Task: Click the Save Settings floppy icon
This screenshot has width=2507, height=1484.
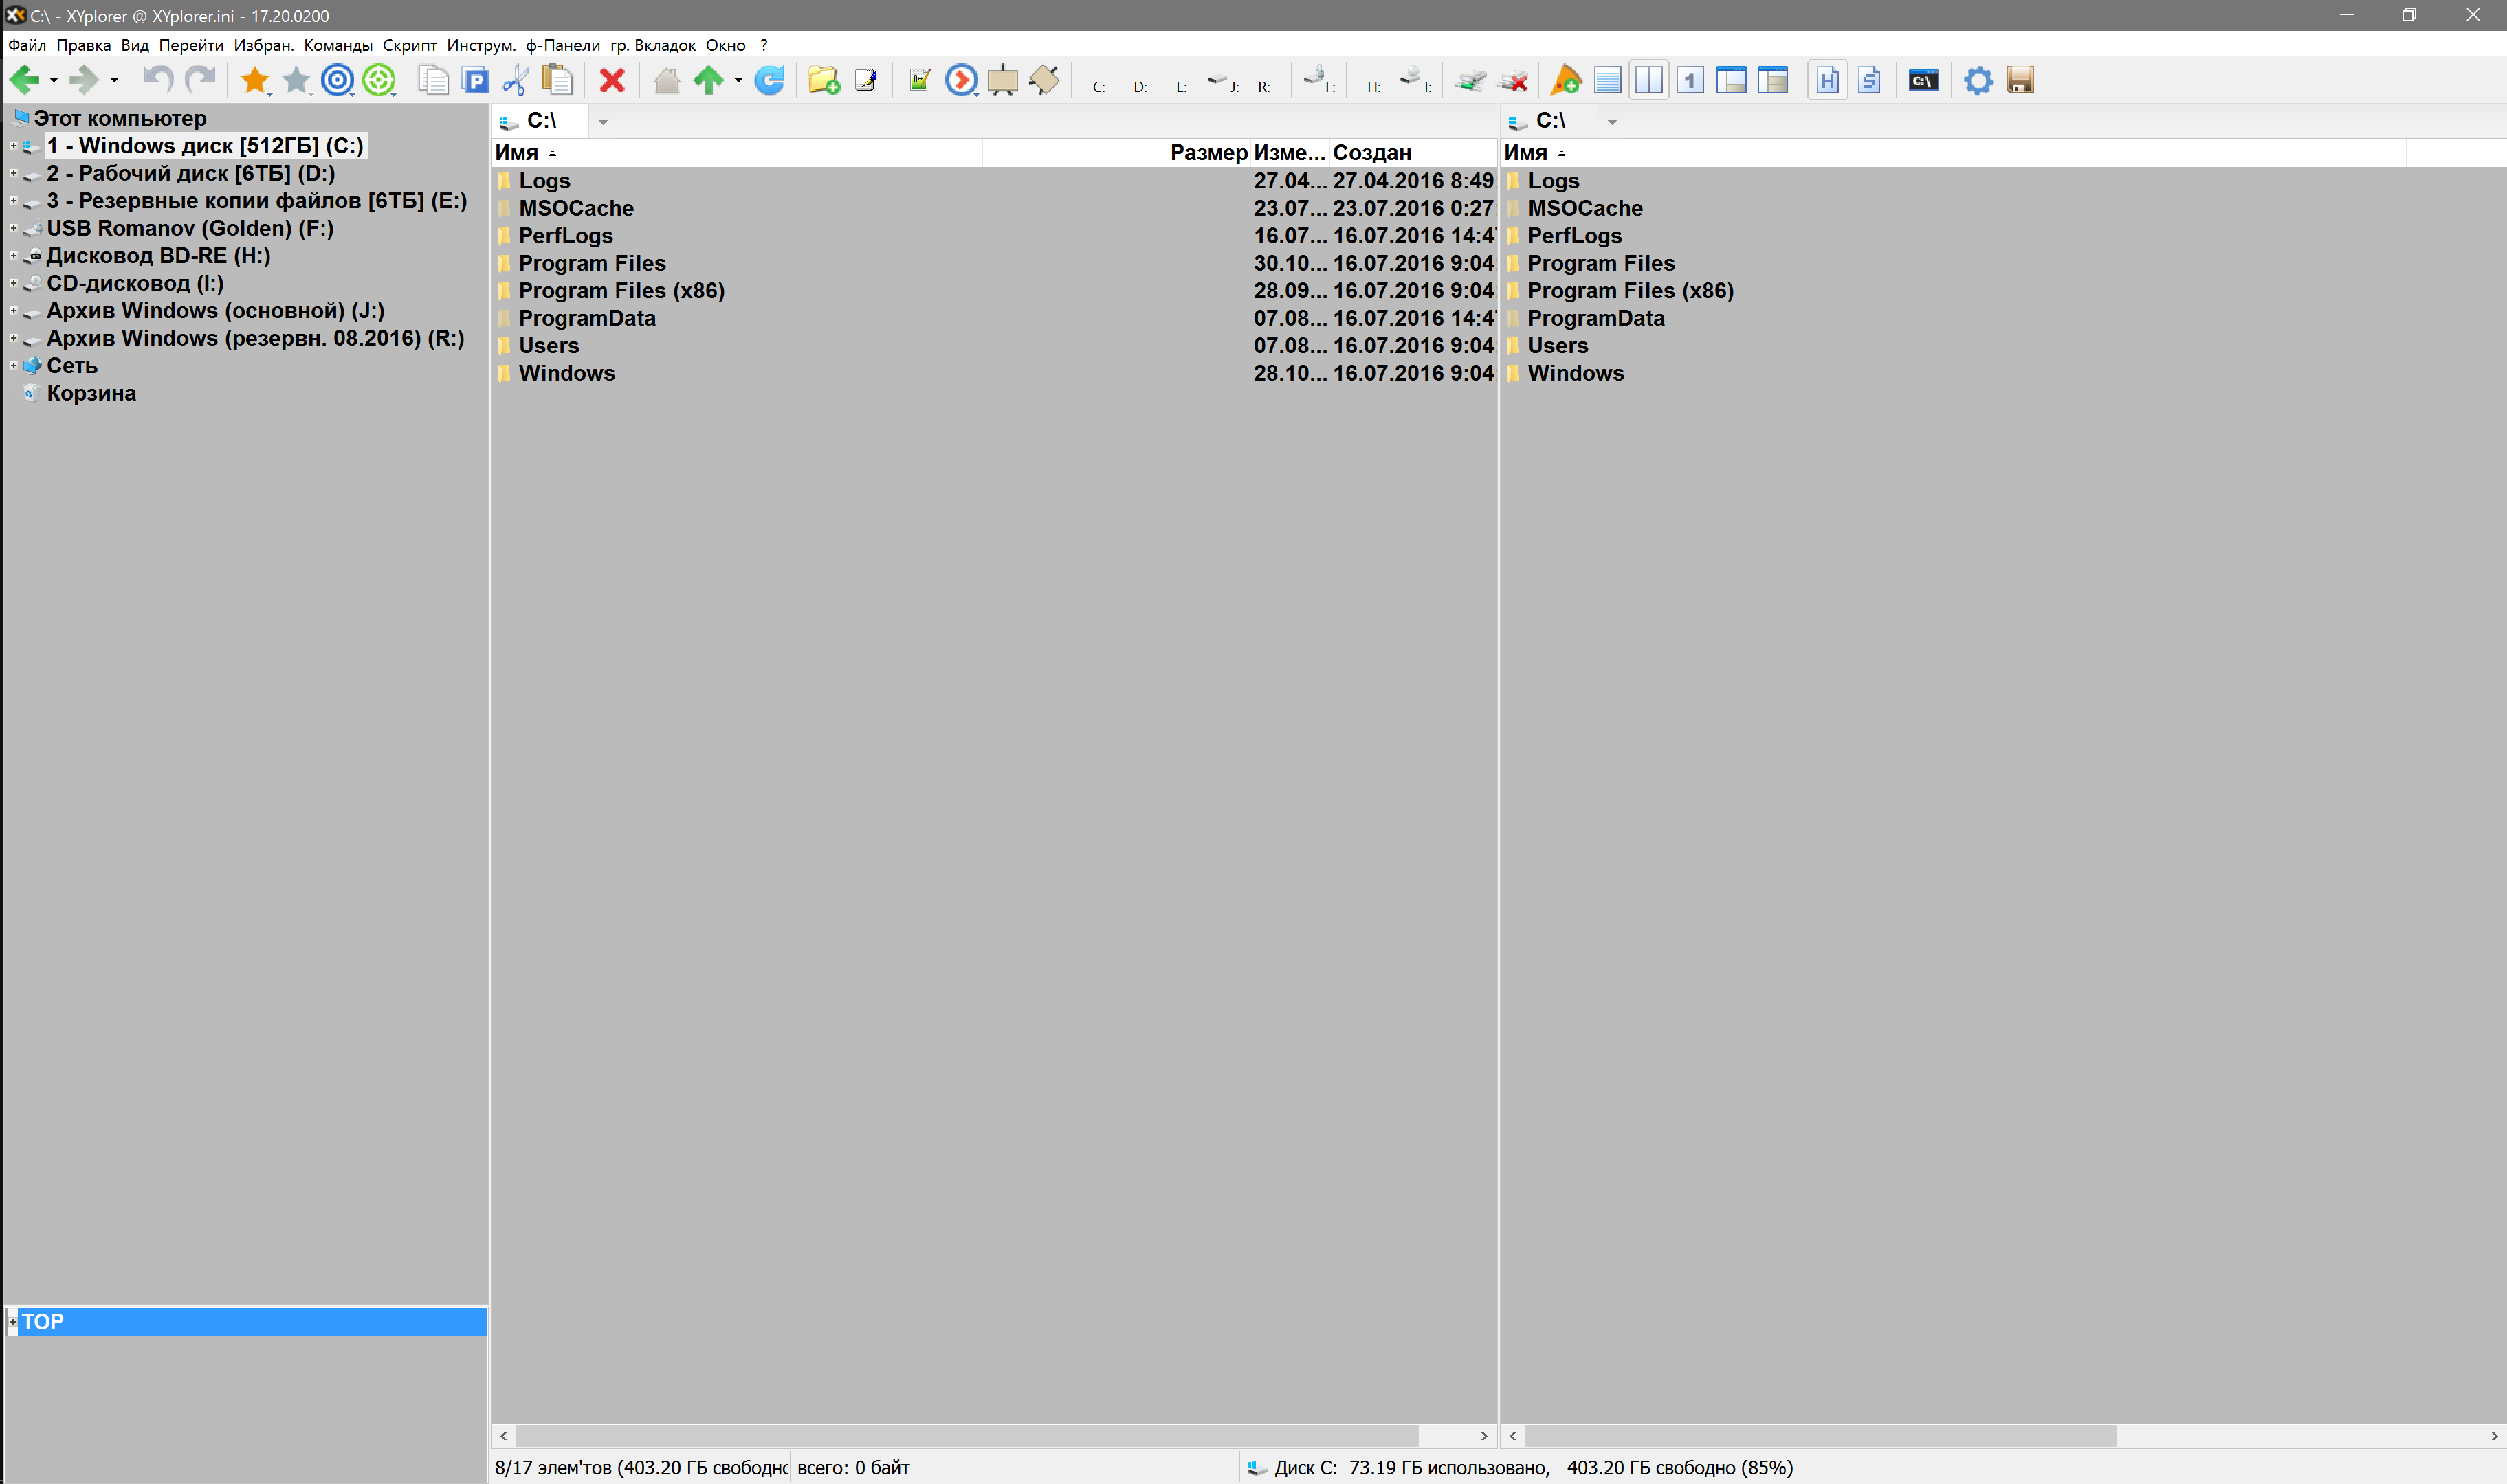Action: [2020, 80]
